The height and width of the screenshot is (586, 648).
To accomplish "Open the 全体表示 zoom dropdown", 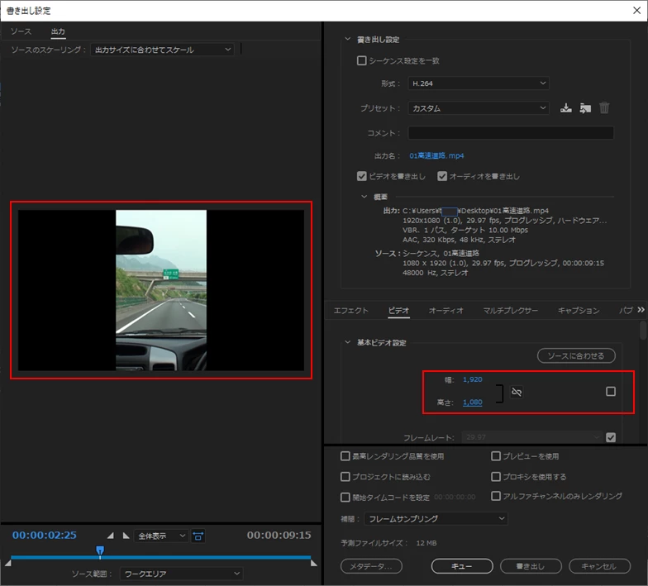I will 161,536.
